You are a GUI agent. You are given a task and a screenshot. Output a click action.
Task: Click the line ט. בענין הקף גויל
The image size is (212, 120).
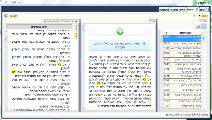pos(41,89)
